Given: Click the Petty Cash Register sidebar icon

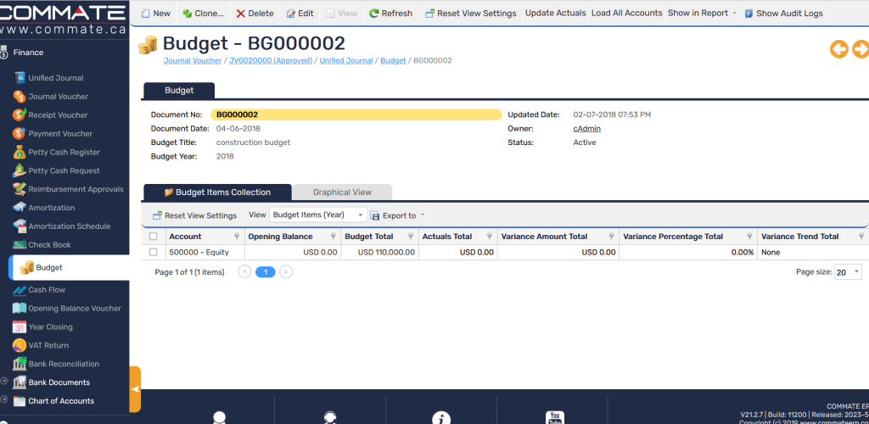Looking at the screenshot, I should (20, 153).
